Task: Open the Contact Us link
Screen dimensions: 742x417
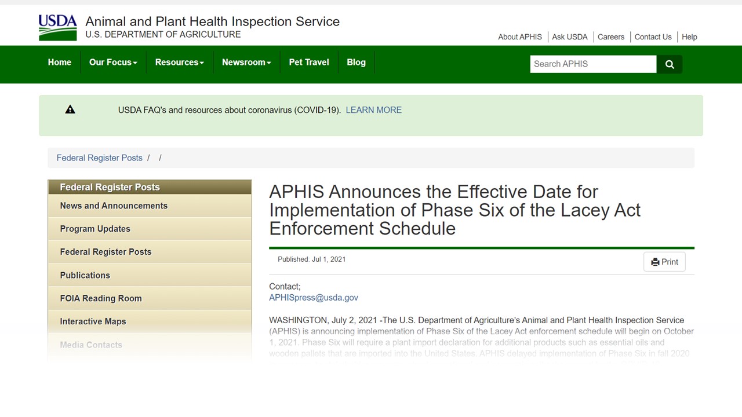Action: (653, 37)
